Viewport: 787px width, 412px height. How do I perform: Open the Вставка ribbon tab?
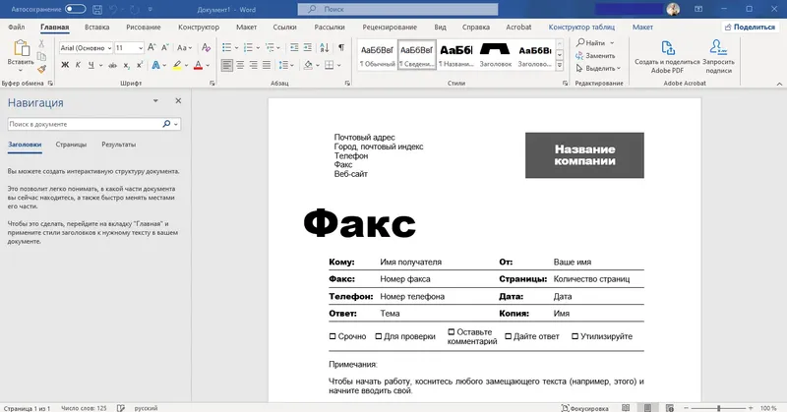point(96,28)
